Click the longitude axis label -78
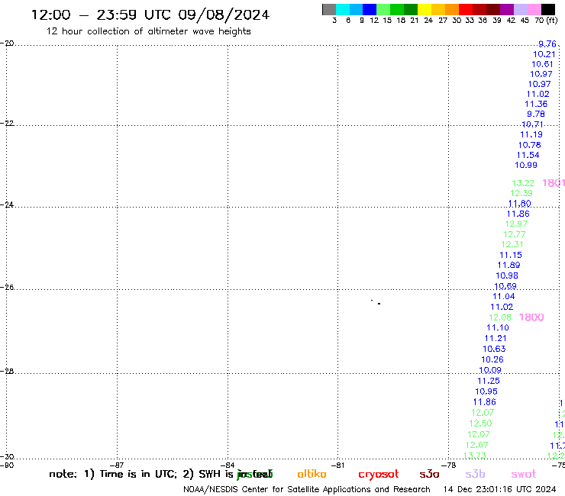Screen dimensions: 565x496 (449, 465)
